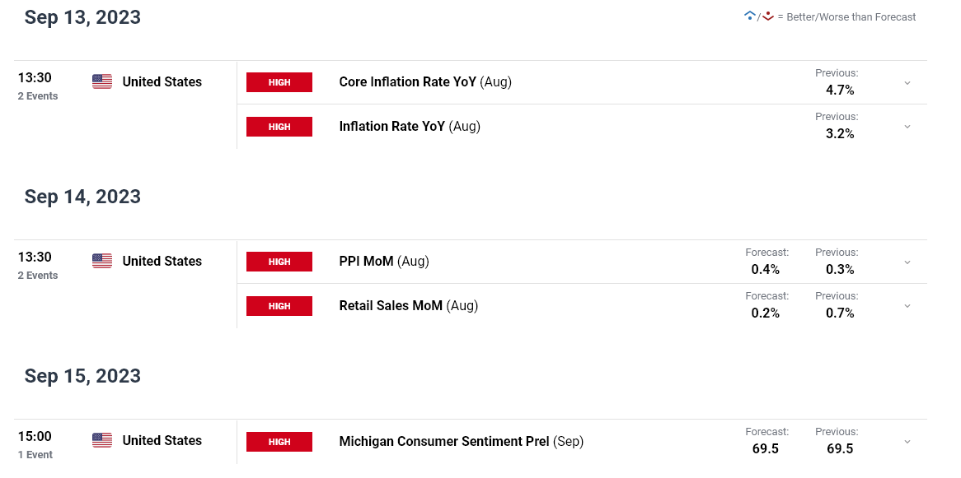961x478 pixels.
Task: Click the US flag in the Sep 14 row
Action: click(x=102, y=262)
